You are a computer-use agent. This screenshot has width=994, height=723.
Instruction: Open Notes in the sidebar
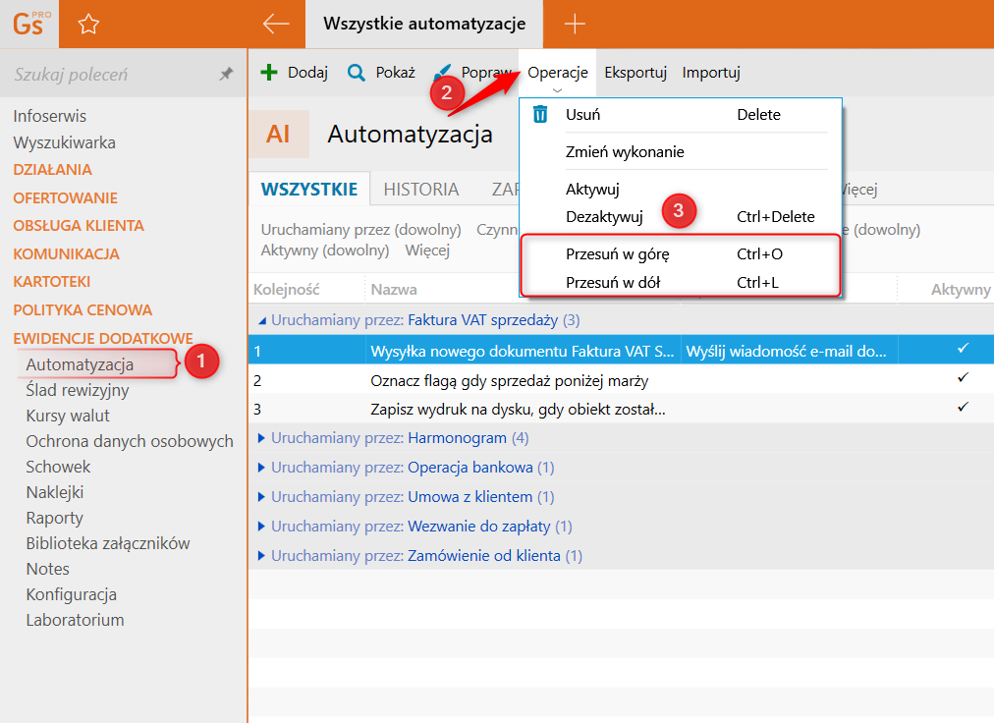click(47, 569)
